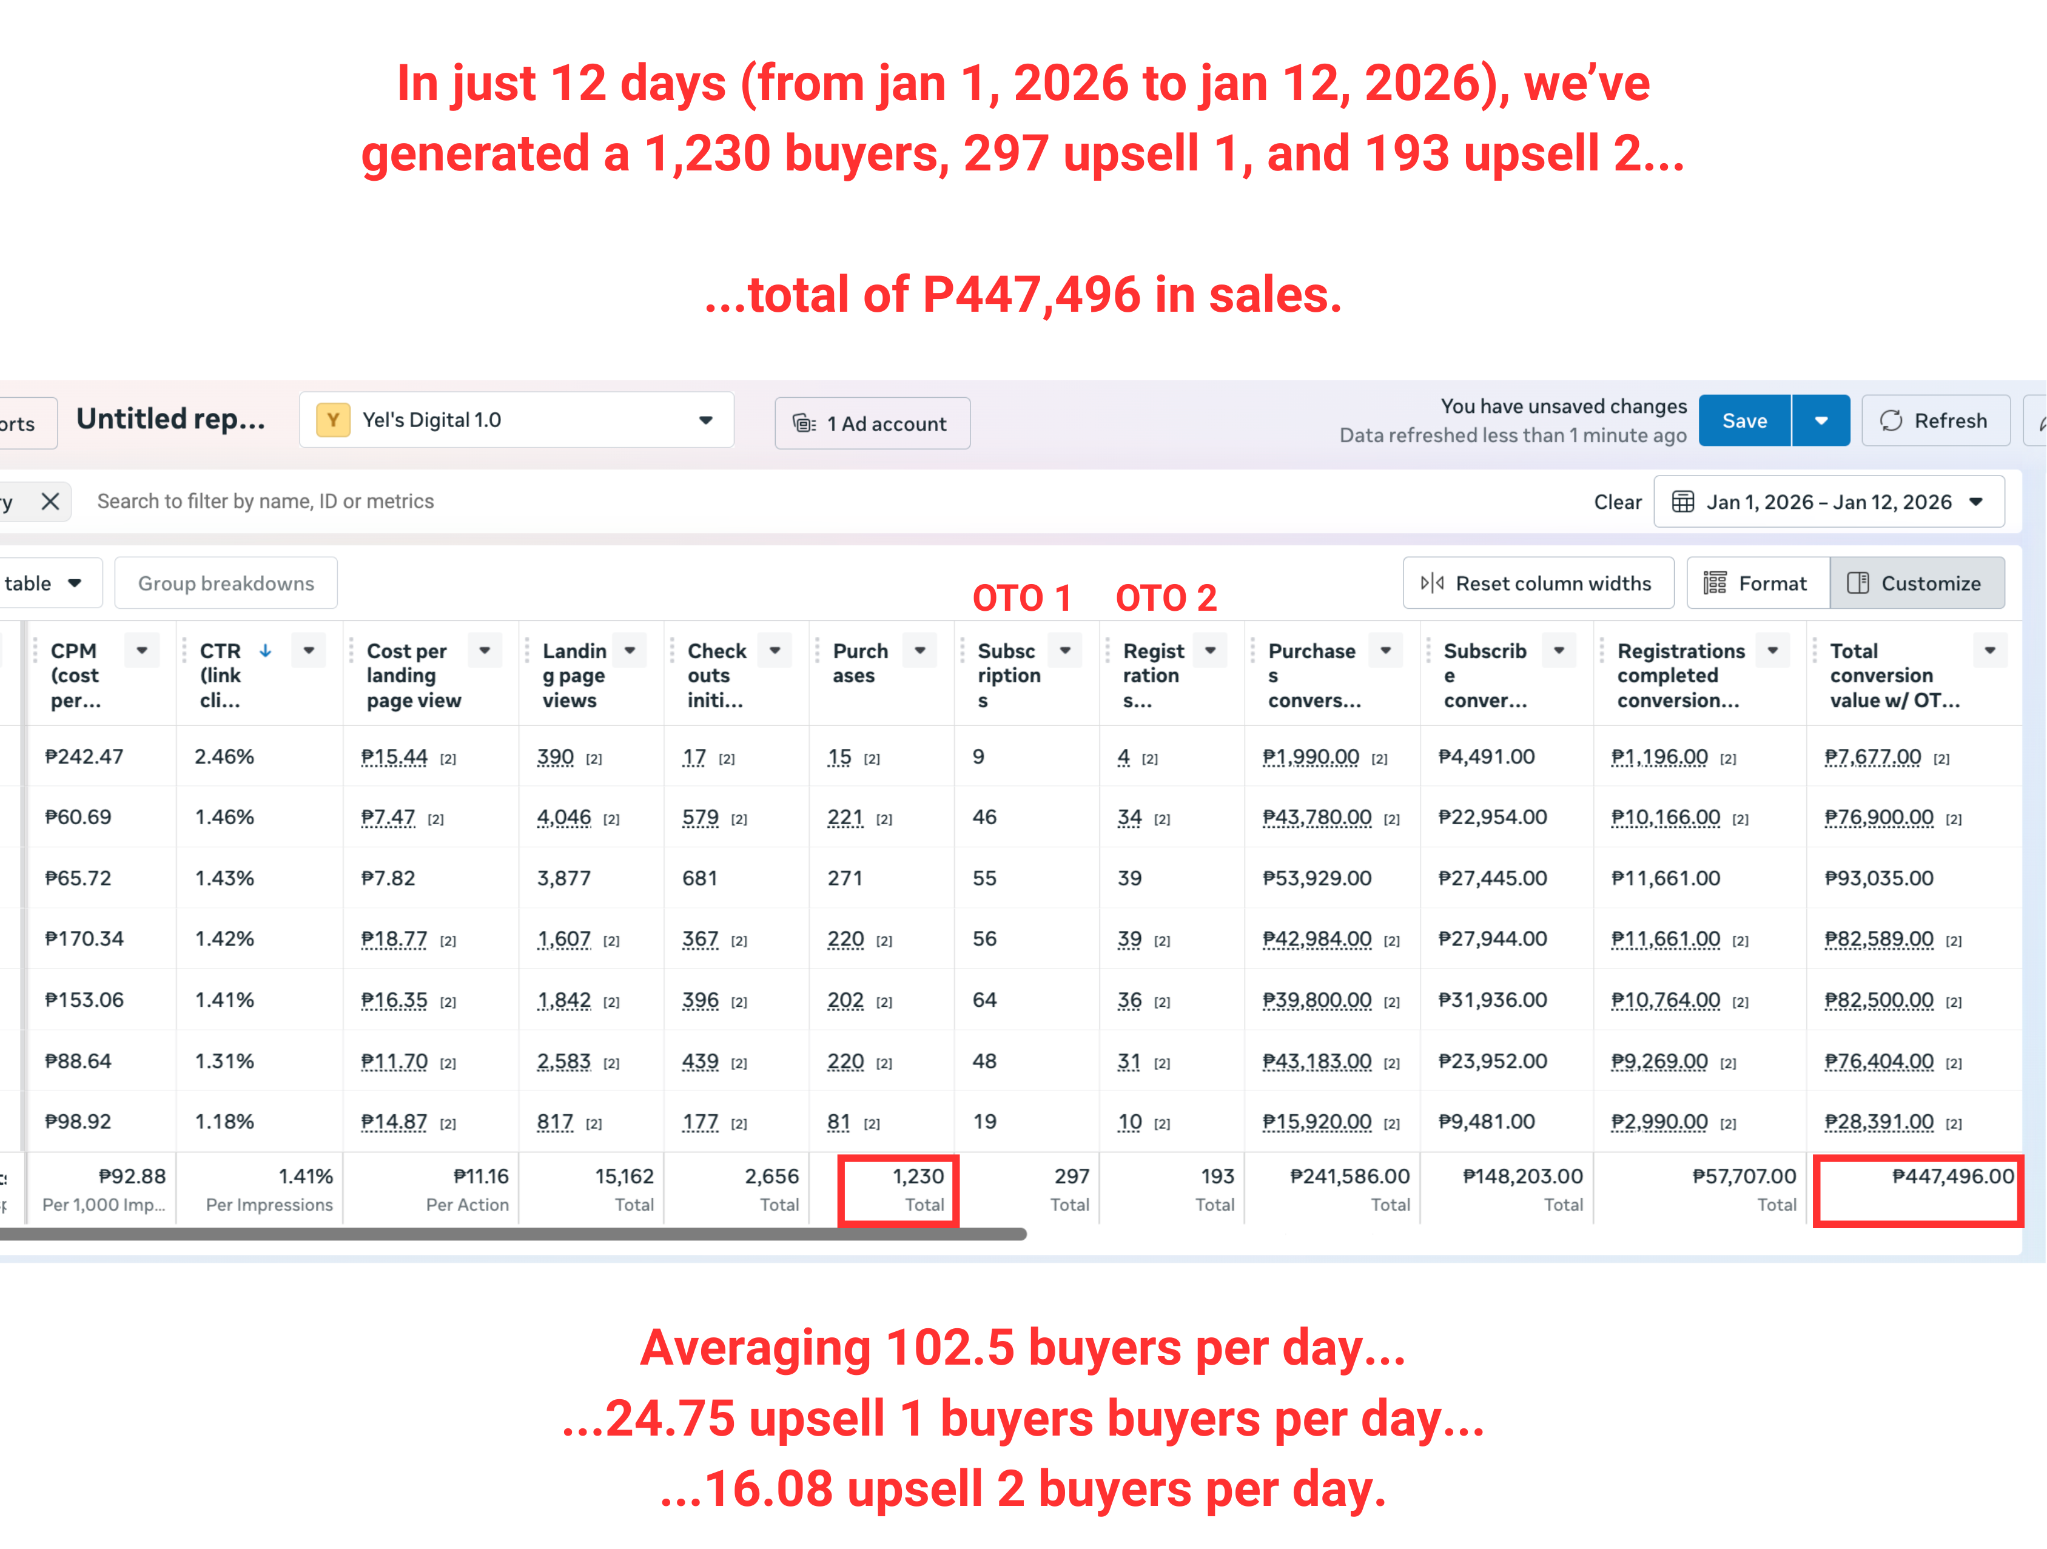The image size is (2047, 1549).
Task: Click the calendar icon in date range
Action: click(1682, 502)
